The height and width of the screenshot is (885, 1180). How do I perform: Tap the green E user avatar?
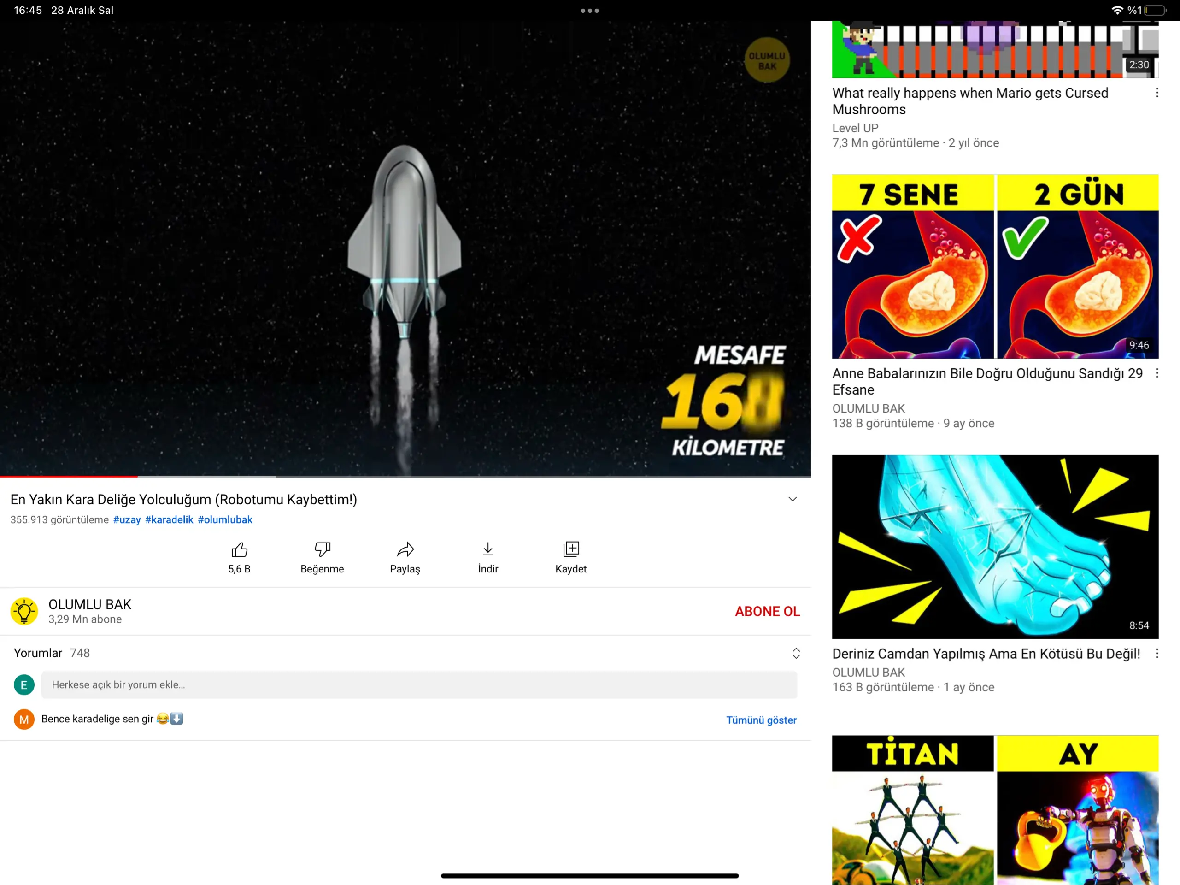coord(24,685)
